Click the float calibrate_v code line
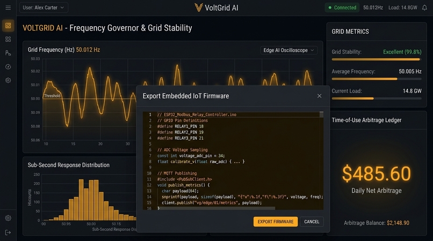 (x=201, y=162)
